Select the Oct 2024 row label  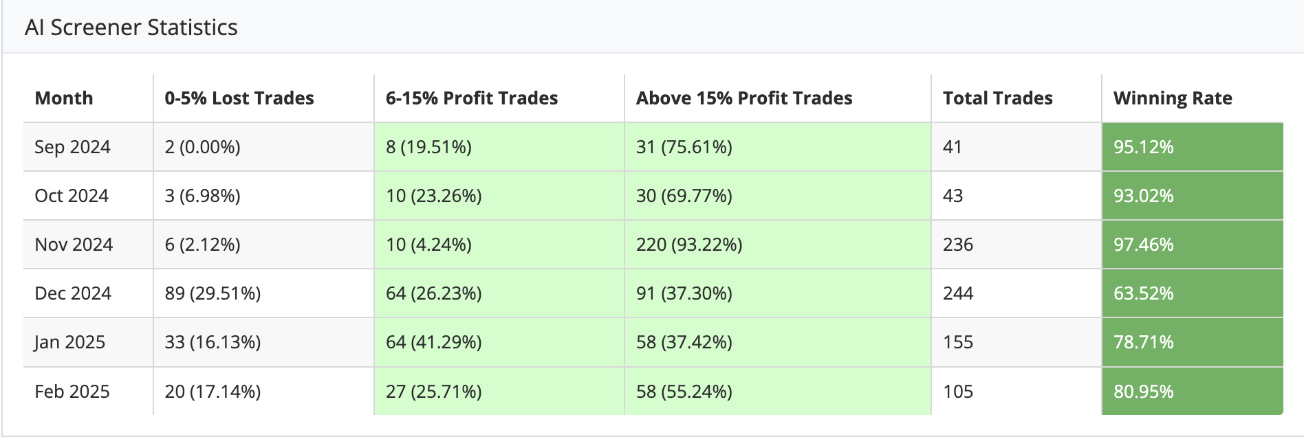pyautogui.click(x=72, y=196)
